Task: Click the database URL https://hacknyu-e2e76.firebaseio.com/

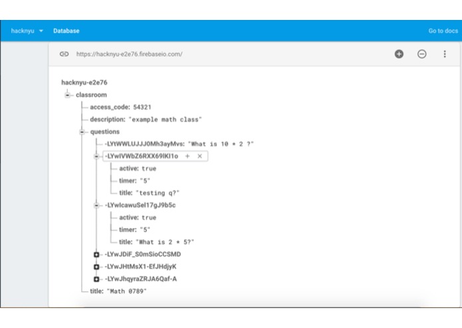Action: tap(130, 54)
